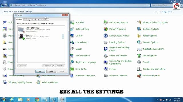
Task: Click the address bar refresh button
Action: coord(148,5)
